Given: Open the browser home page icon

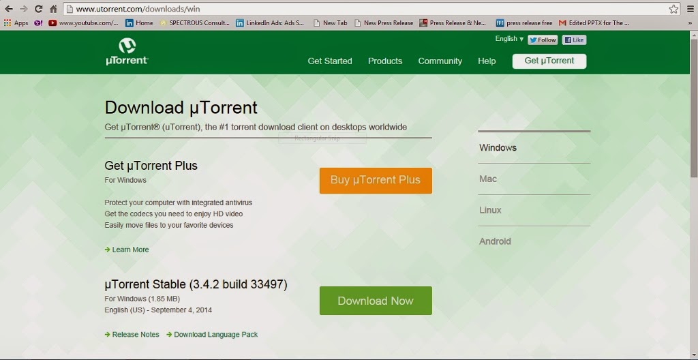Looking at the screenshot, I should pyautogui.click(x=53, y=9).
